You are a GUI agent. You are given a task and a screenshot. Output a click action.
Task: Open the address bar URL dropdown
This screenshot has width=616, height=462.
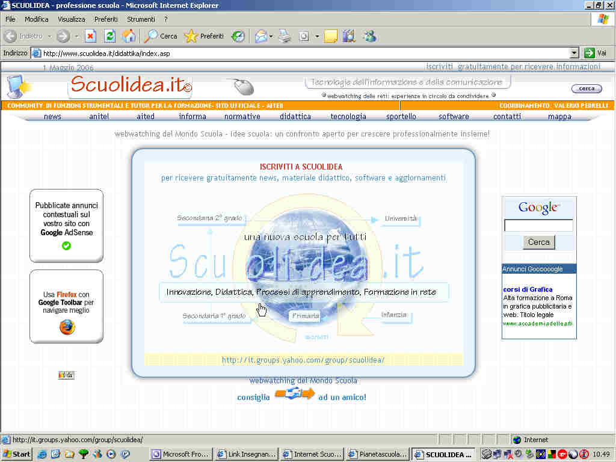tap(574, 53)
